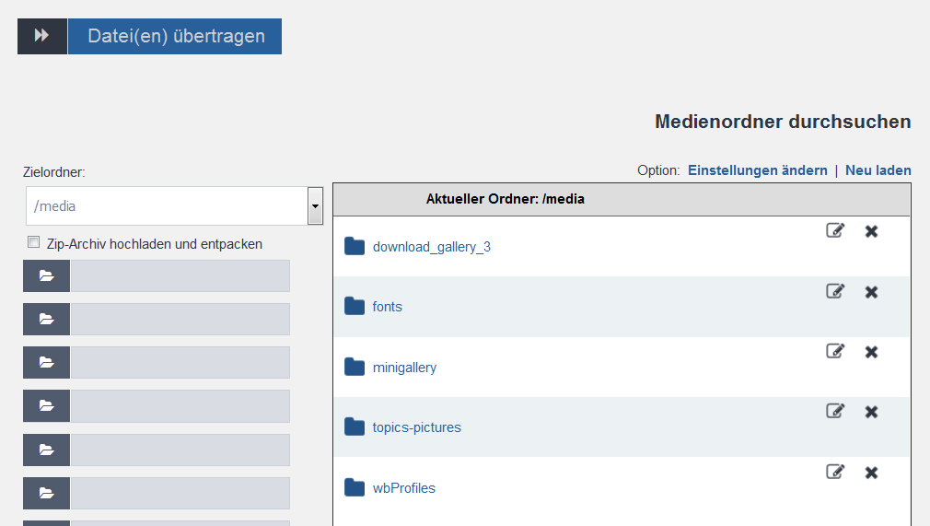930x526 pixels.
Task: Delete the wbProfiles folder
Action: (x=871, y=473)
